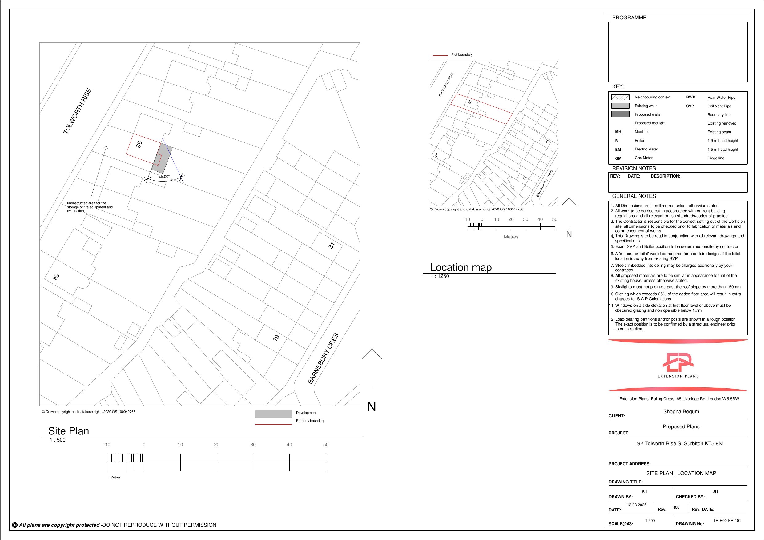The width and height of the screenshot is (764, 540).
Task: Click the Site Plan title heading
Action: click(69, 431)
